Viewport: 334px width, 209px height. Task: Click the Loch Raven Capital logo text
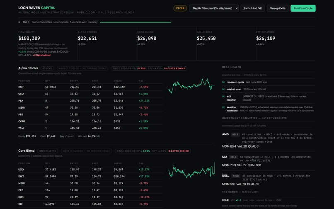pyautogui.click(x=36, y=8)
